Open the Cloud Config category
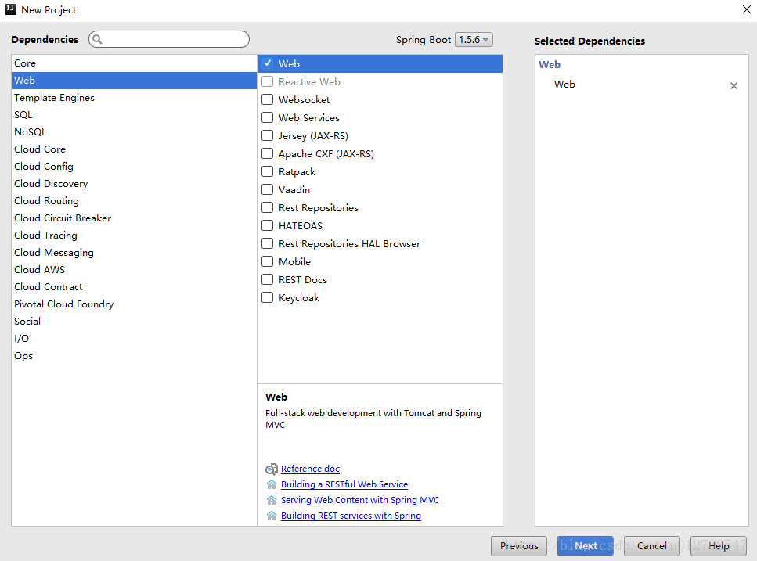 pyautogui.click(x=134, y=167)
